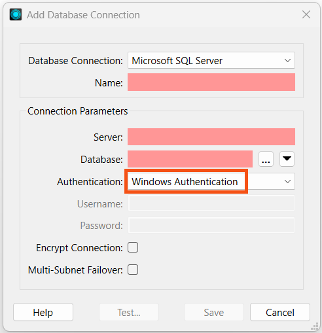Select the Windows Authentication combo box
The width and height of the screenshot is (322, 333).
coord(211,181)
